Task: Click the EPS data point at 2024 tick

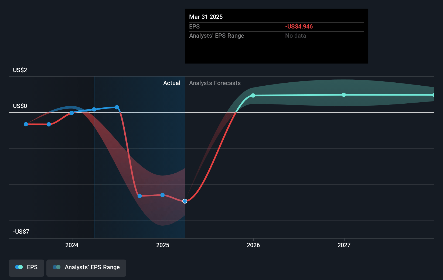Action: pos(71,113)
